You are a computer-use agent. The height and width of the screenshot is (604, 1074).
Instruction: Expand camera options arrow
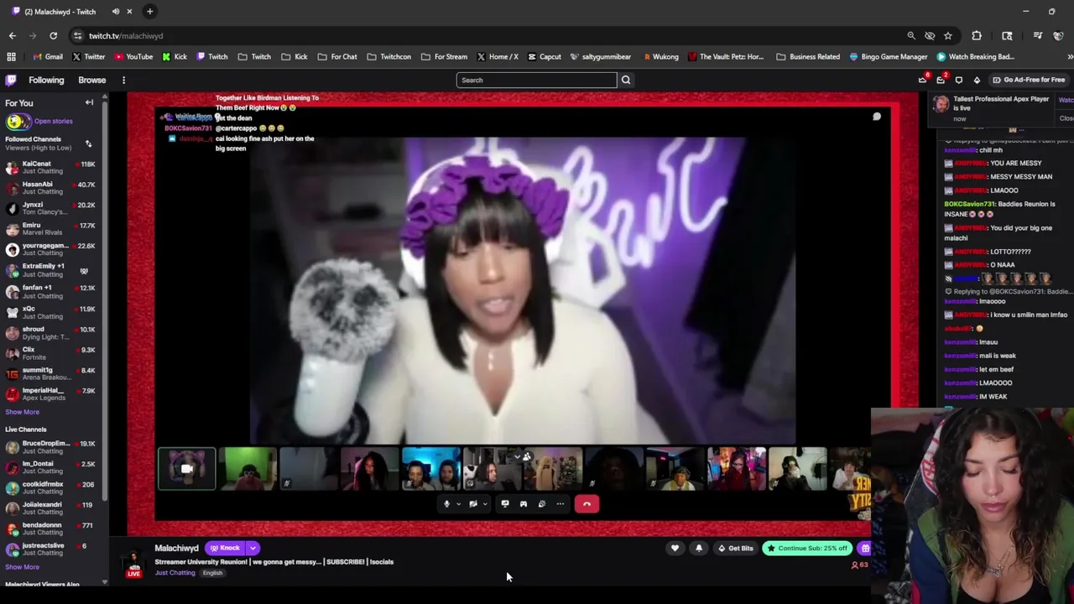[485, 504]
